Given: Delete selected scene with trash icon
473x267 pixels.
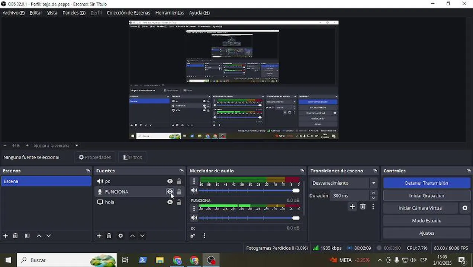Looking at the screenshot, I should 16,236.
